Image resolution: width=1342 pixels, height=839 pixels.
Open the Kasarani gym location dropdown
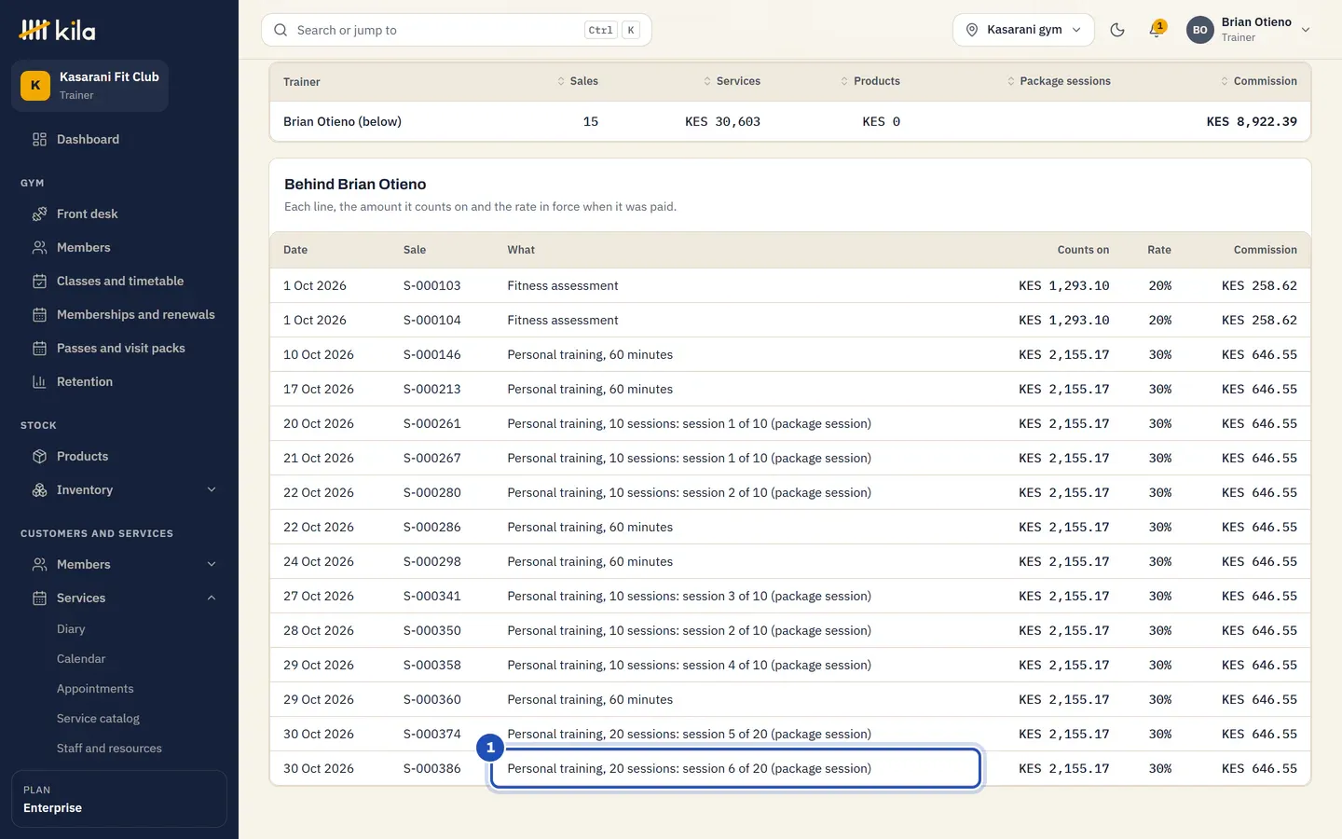click(x=1023, y=30)
